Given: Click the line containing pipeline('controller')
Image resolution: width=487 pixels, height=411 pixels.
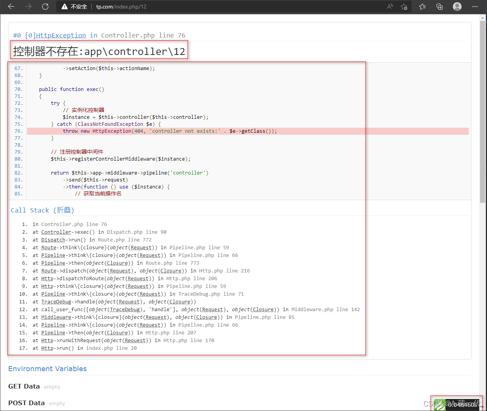Looking at the screenshot, I should [x=130, y=173].
